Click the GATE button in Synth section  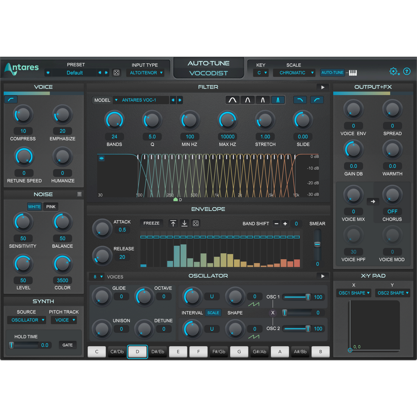pyautogui.click(x=68, y=345)
